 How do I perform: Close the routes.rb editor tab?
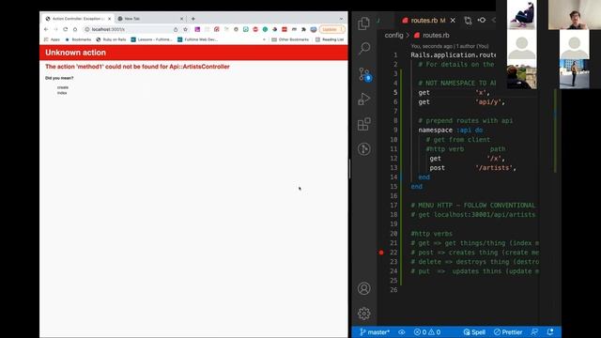453,21
